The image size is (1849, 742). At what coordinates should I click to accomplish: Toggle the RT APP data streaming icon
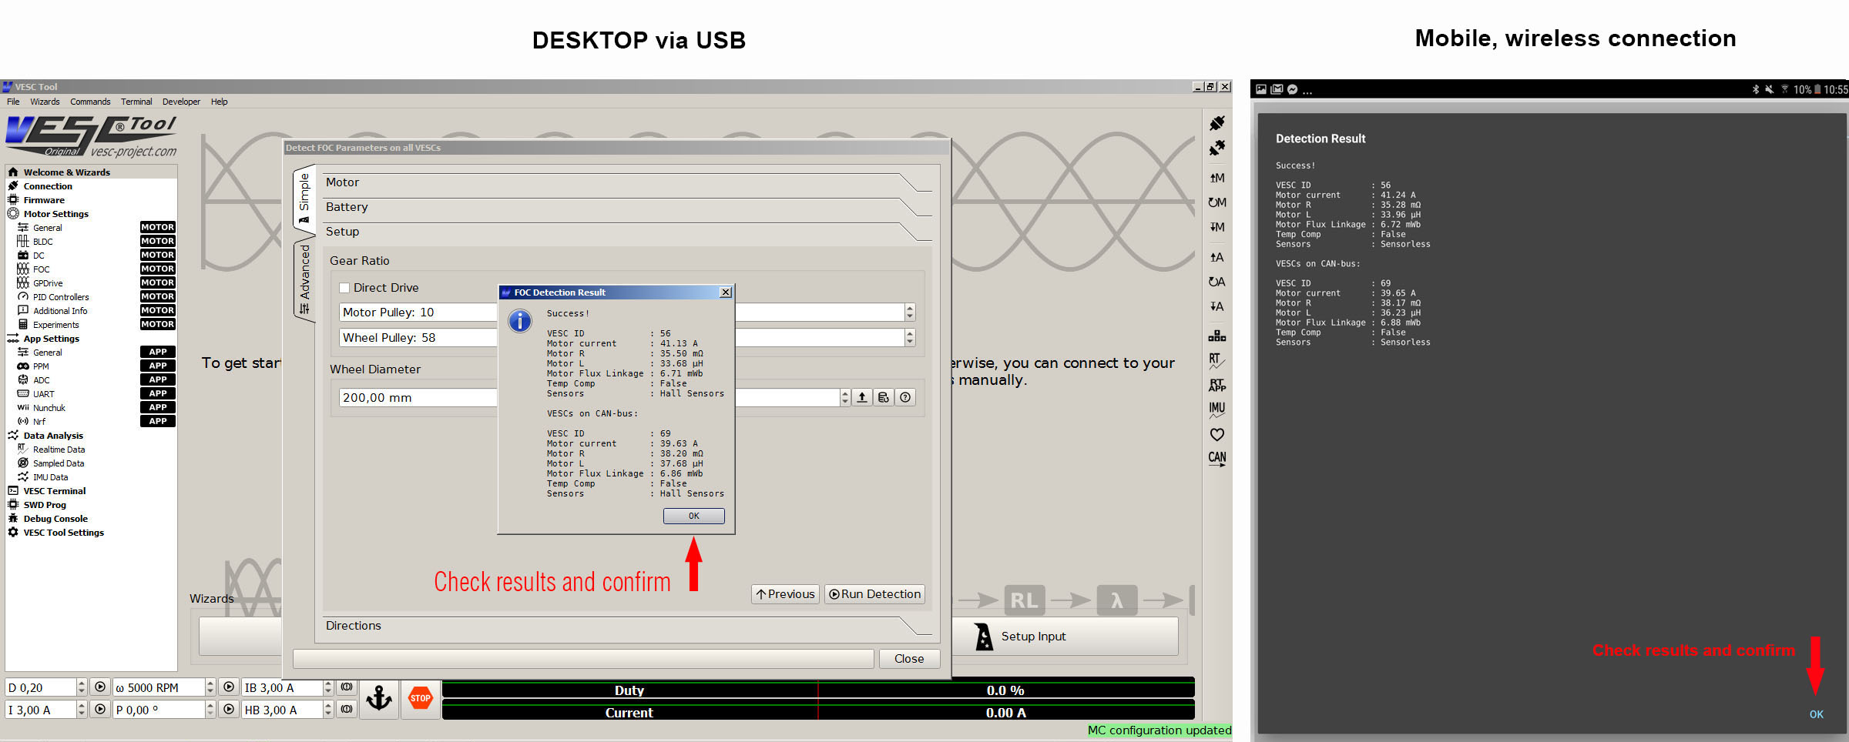click(1217, 385)
